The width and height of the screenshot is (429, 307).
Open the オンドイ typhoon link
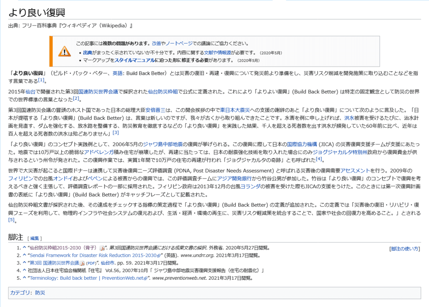point(63,179)
